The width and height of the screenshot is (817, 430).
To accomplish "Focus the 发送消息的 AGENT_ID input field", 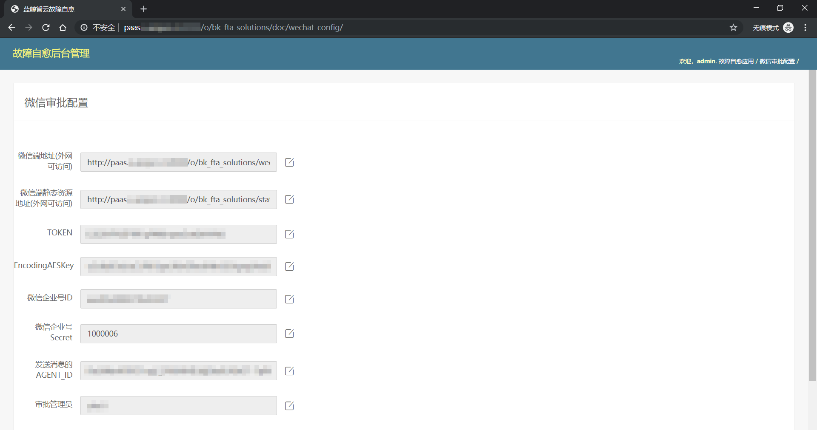I will coord(179,371).
